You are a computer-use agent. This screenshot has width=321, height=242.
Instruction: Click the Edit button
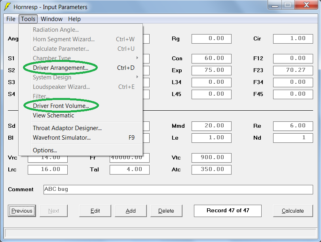coord(95,211)
